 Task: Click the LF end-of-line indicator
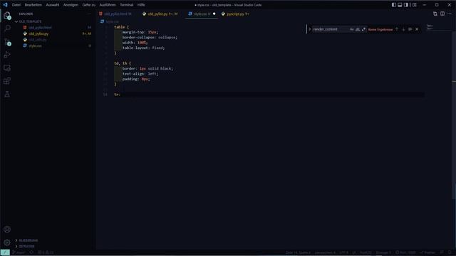[354, 252]
